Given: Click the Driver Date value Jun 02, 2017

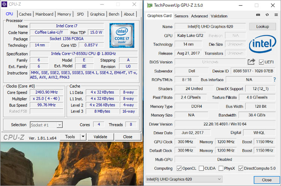Looking at the screenshot, I should [193, 132].
